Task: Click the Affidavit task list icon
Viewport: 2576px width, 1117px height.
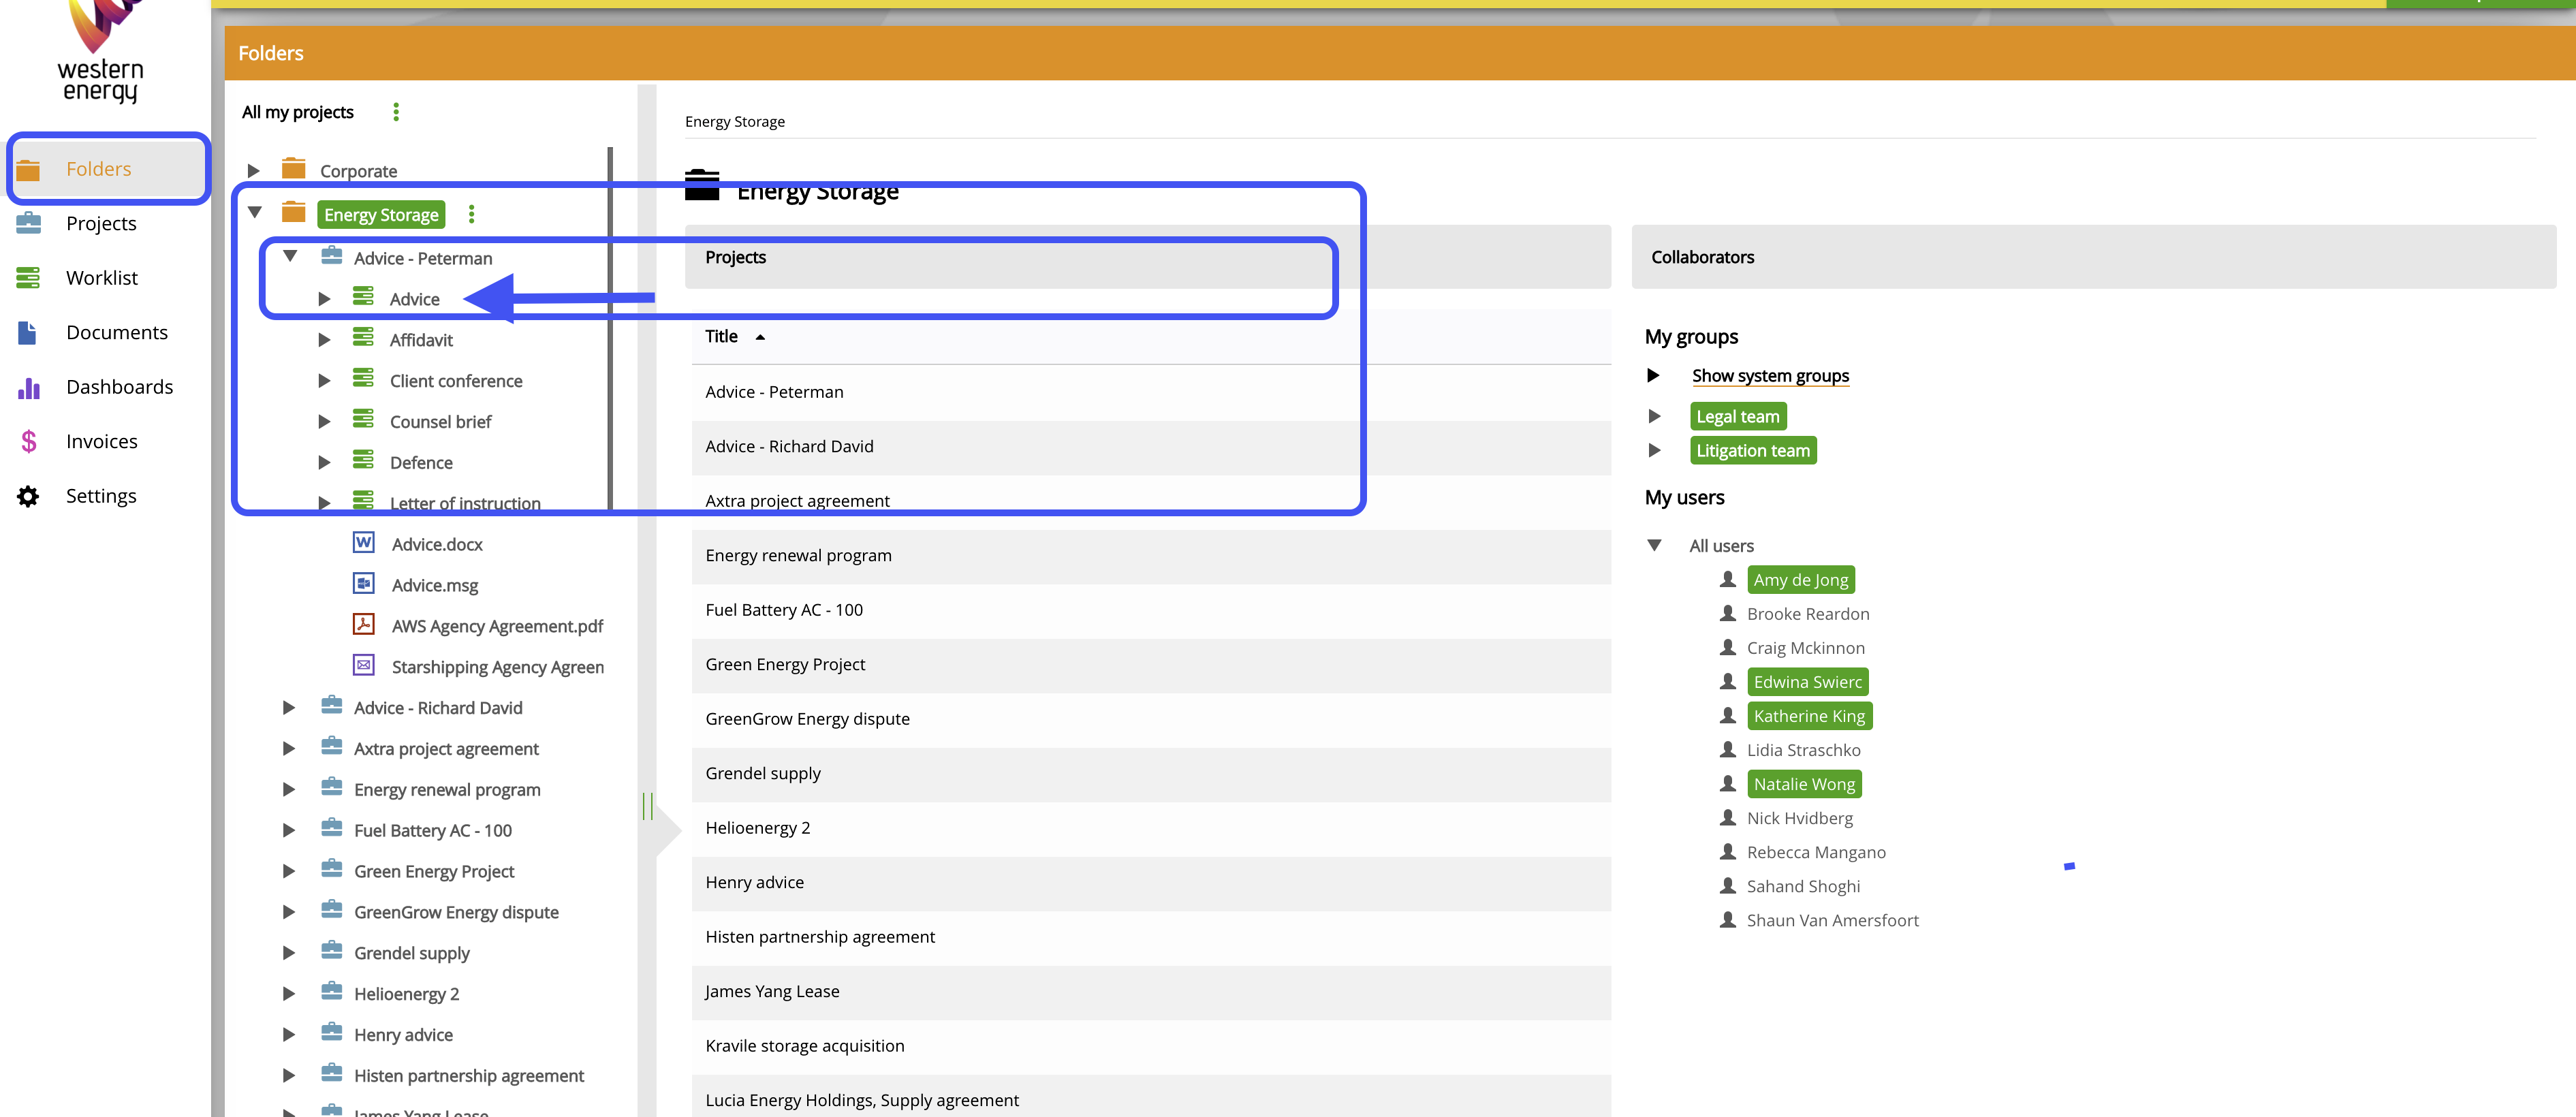Action: (363, 337)
